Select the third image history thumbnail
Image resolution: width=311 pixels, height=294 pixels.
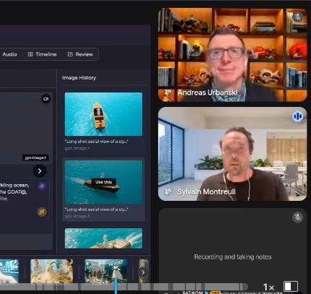[x=103, y=238]
